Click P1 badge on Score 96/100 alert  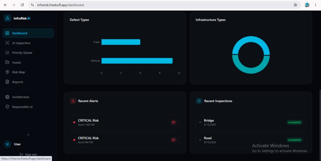pyautogui.click(x=173, y=140)
